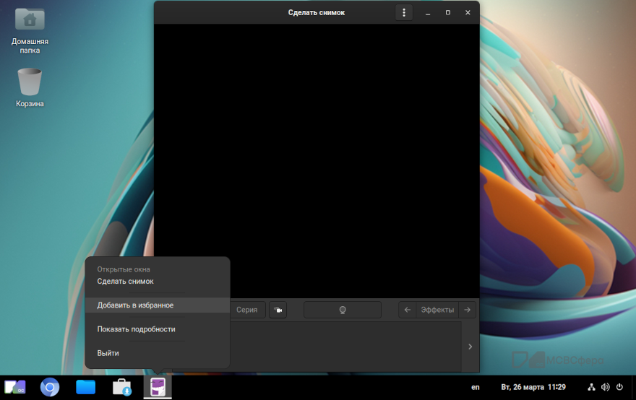
Task: Go to next effects page arrow
Action: pyautogui.click(x=468, y=310)
